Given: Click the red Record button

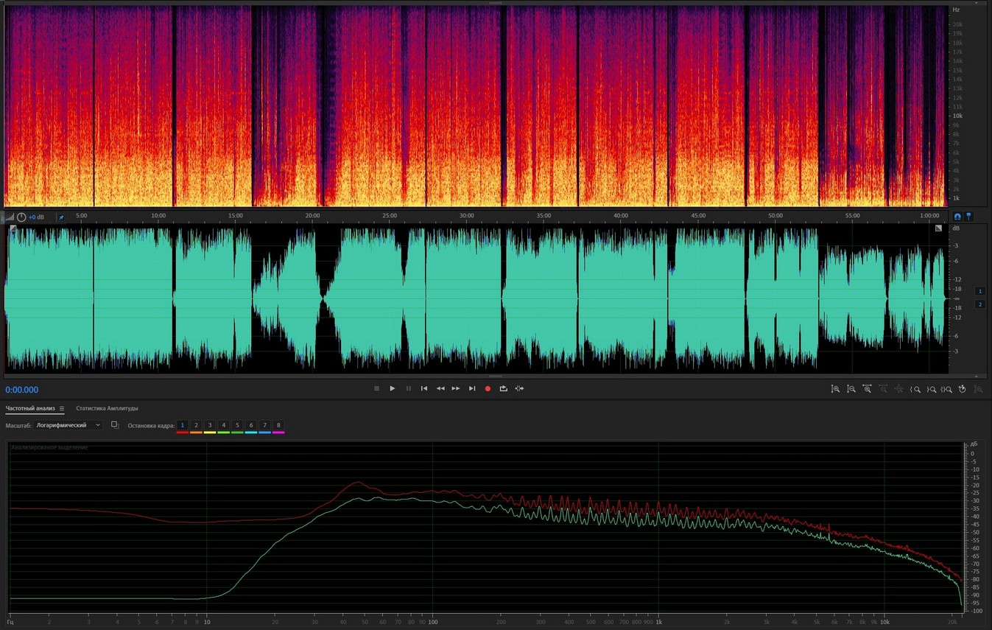Looking at the screenshot, I should tap(488, 388).
